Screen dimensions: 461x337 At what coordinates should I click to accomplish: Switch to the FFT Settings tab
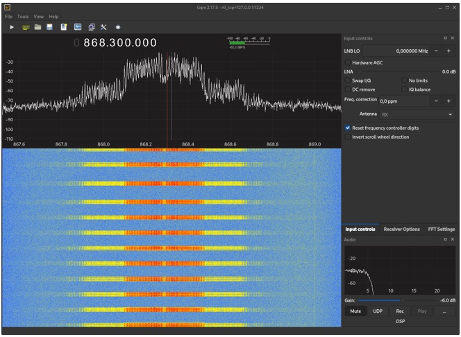tap(441, 229)
